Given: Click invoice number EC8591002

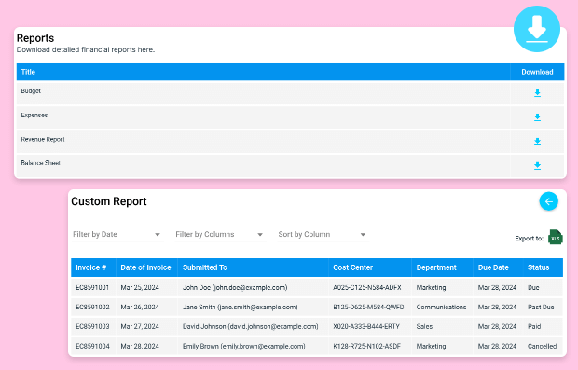Looking at the screenshot, I should point(92,307).
